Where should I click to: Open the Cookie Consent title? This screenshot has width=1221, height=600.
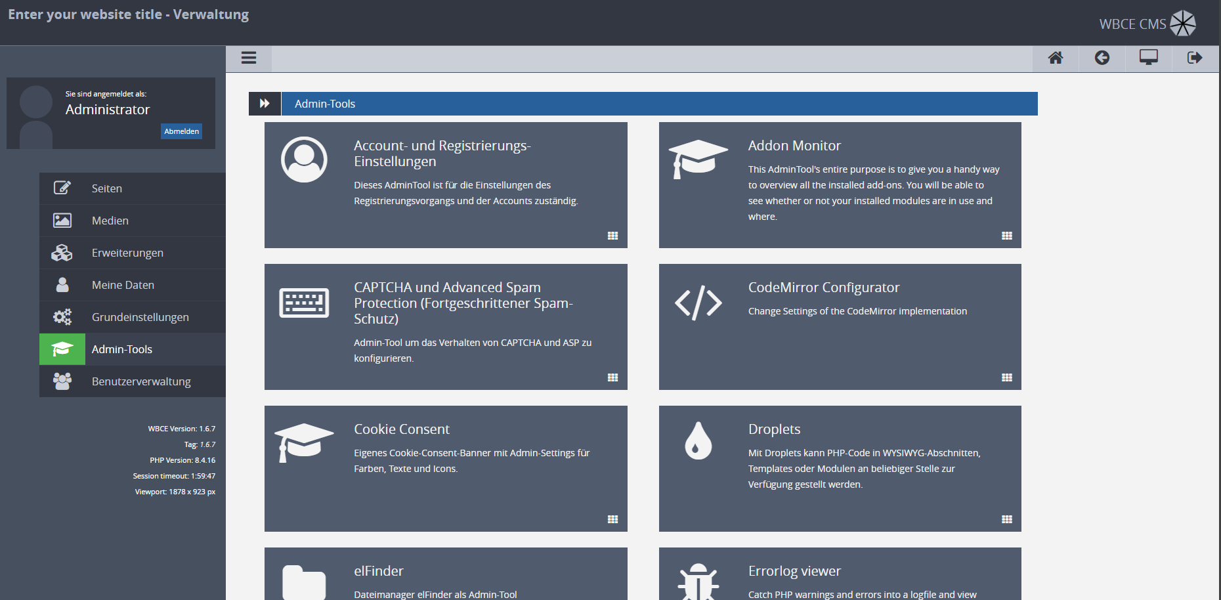(x=402, y=429)
